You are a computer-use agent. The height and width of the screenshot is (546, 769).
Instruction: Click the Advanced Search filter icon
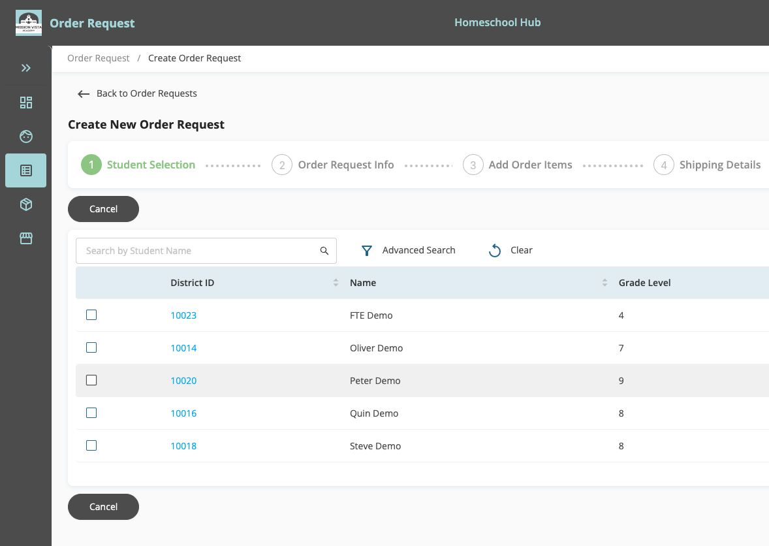(366, 251)
